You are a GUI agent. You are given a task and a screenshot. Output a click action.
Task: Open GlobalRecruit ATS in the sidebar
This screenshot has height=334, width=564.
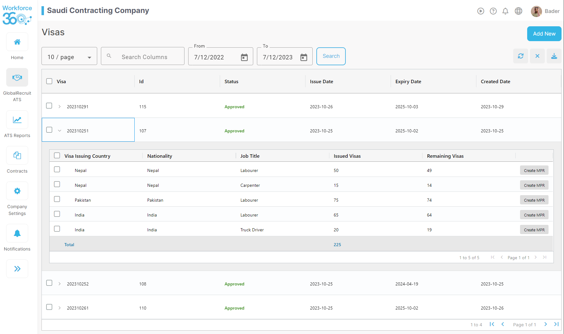[x=17, y=78]
